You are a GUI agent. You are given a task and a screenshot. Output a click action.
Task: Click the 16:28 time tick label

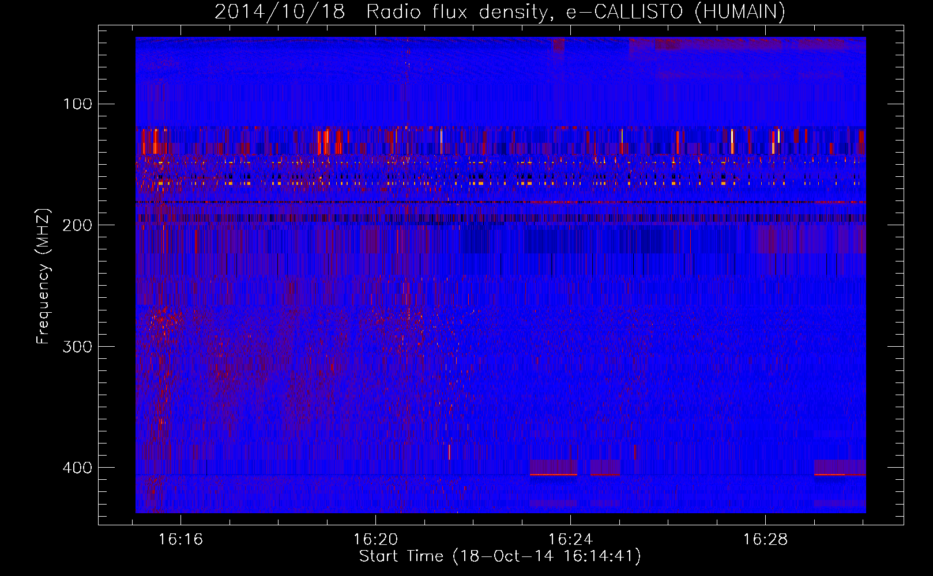click(x=765, y=539)
